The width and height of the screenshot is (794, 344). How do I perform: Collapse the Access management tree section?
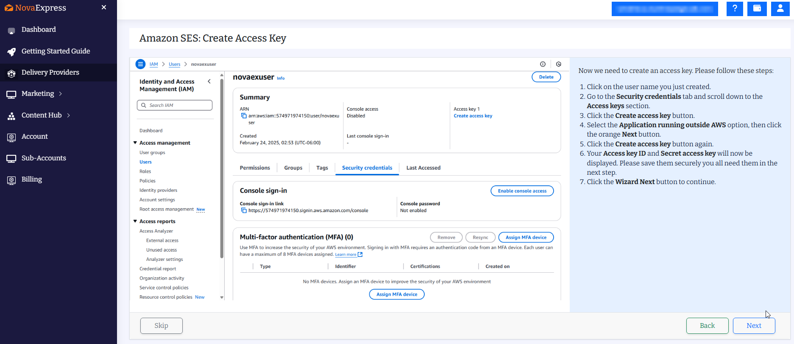pos(135,143)
